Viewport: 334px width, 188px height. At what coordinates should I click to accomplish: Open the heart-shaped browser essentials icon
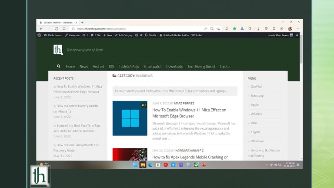click(x=266, y=29)
